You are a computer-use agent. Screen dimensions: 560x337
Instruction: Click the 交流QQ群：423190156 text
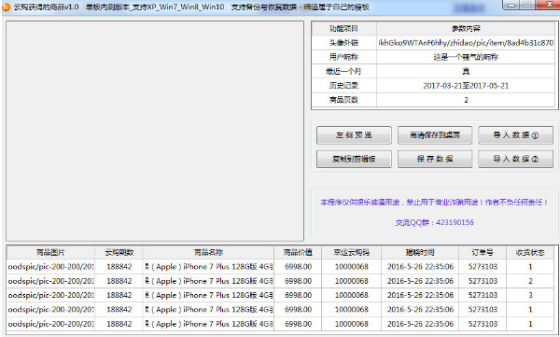(x=434, y=222)
